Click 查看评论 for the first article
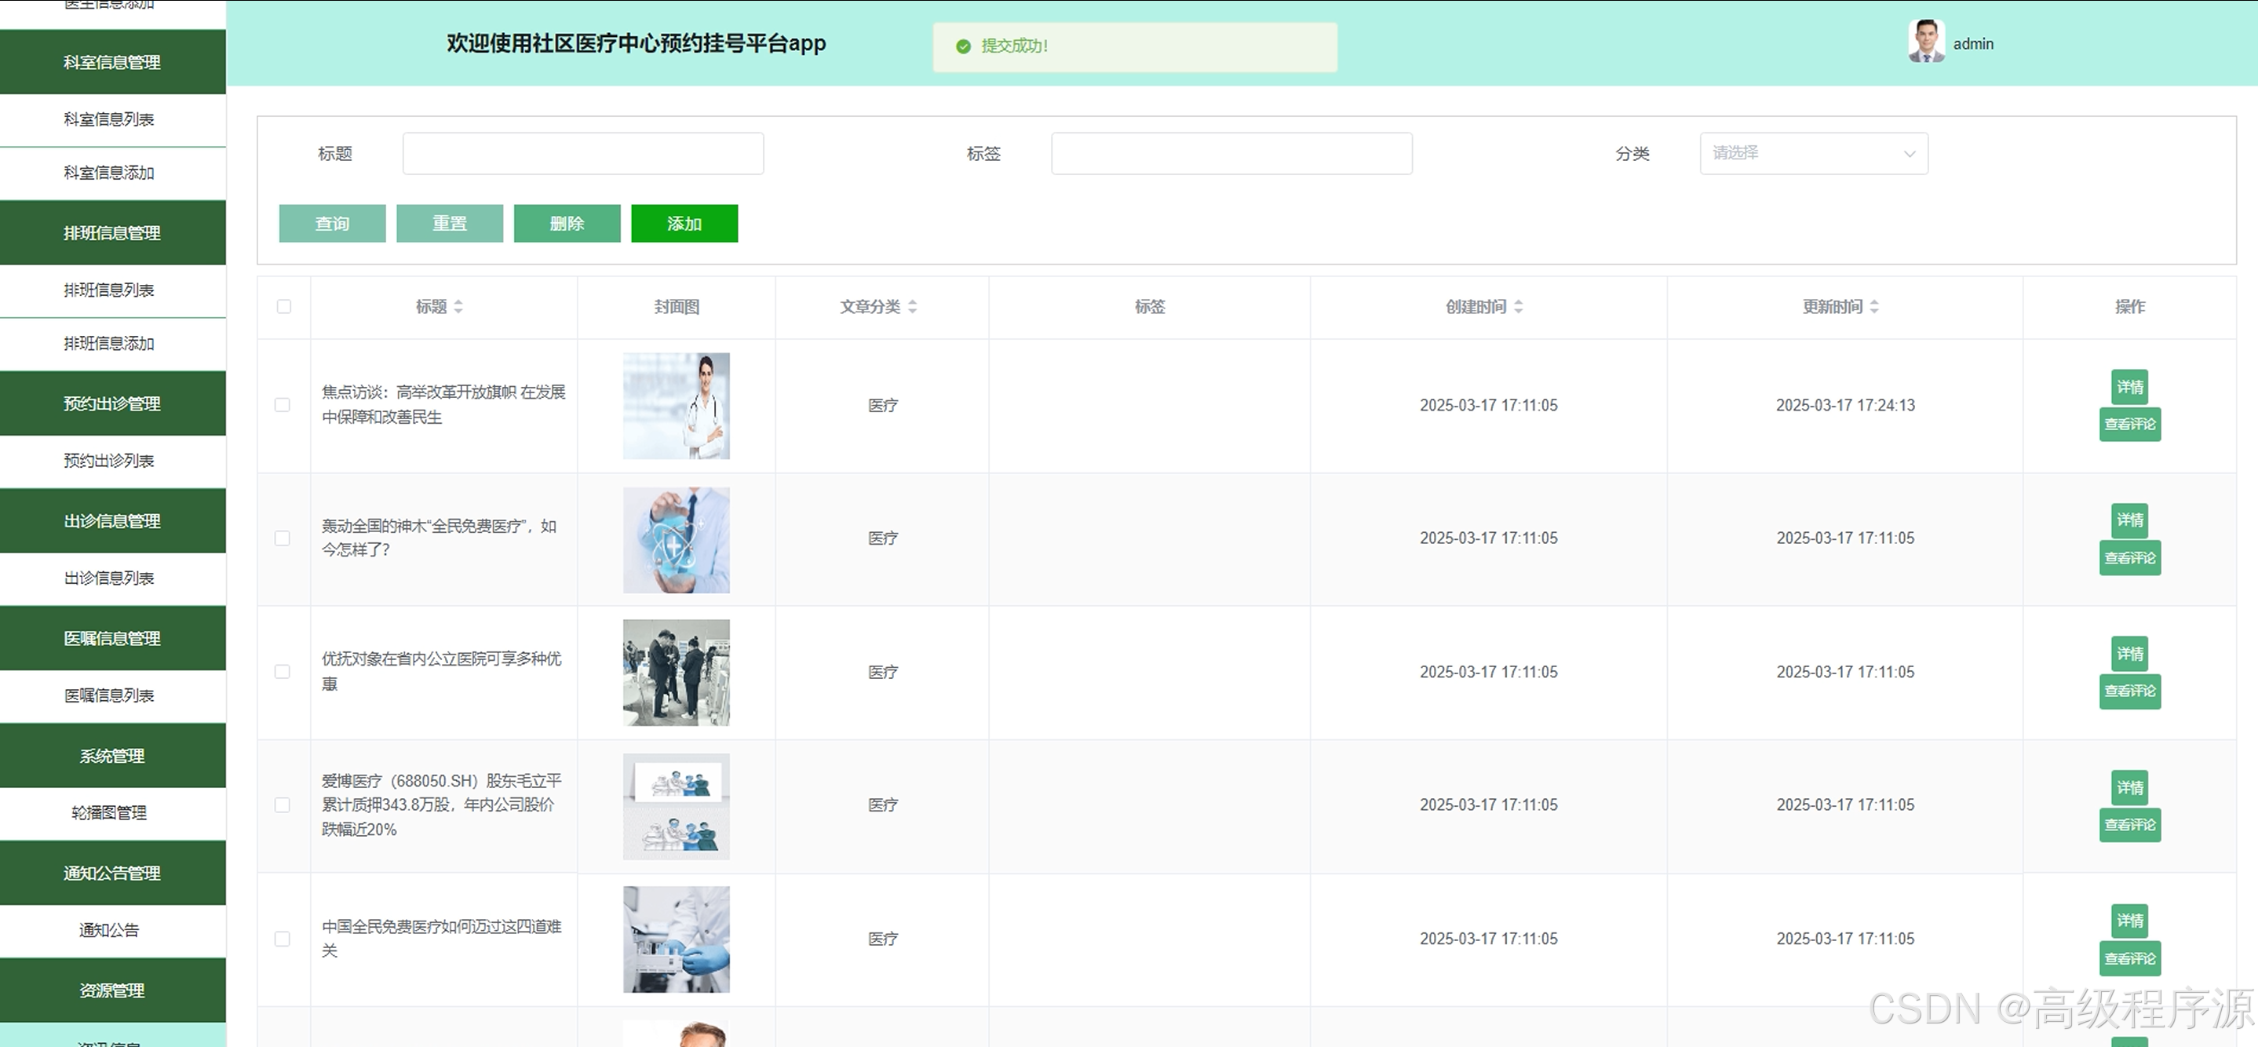The height and width of the screenshot is (1047, 2258). coord(2129,425)
